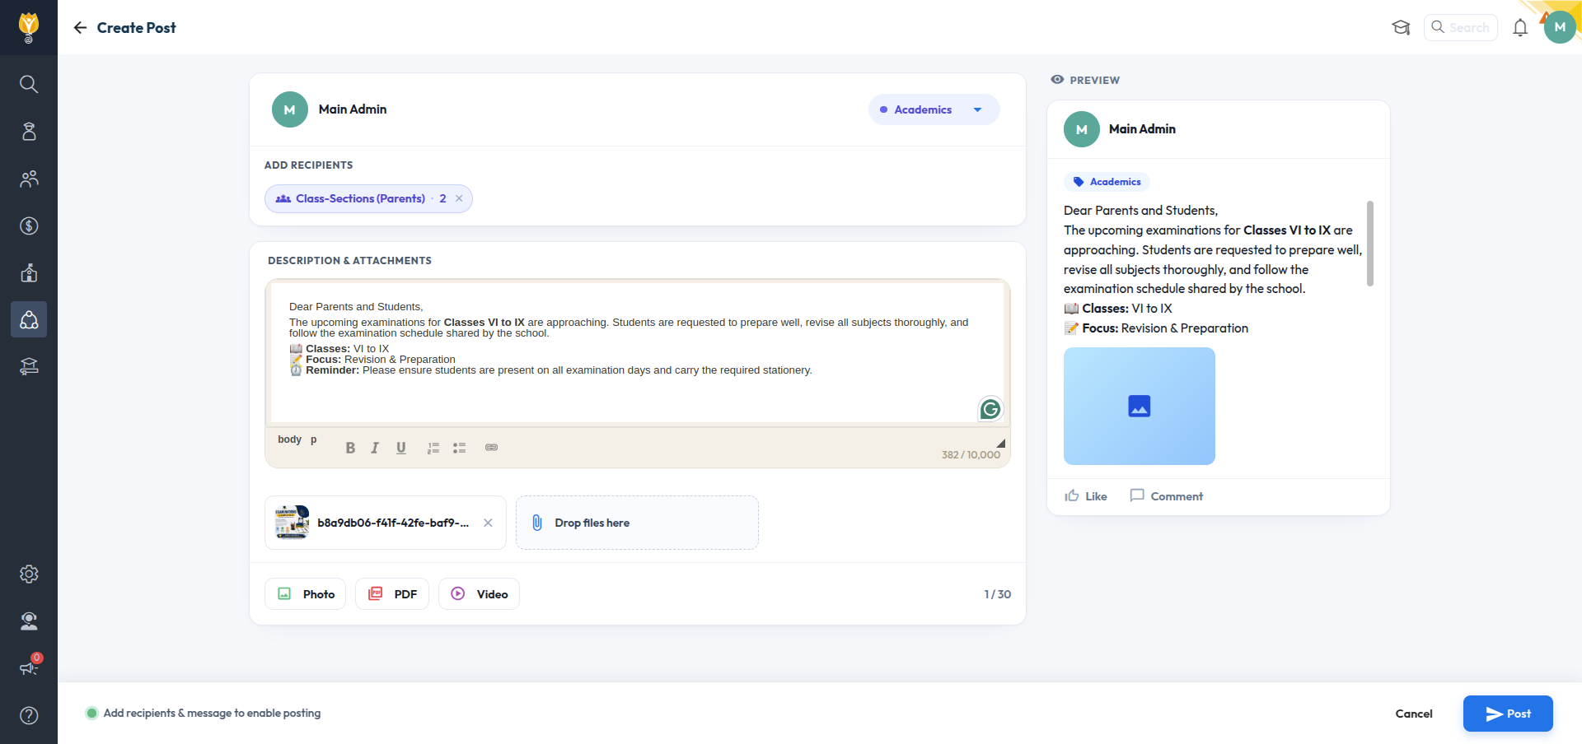The width and height of the screenshot is (1582, 744).
Task: Open the announcements megaphone icon
Action: pyautogui.click(x=29, y=667)
